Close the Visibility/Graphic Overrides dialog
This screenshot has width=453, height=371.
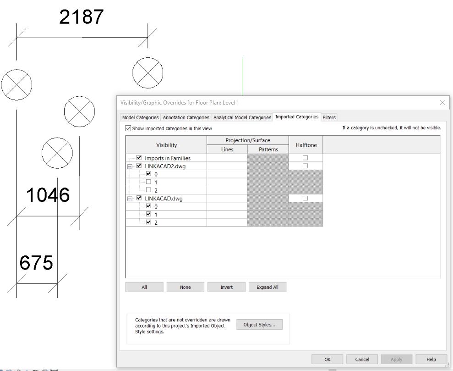(442, 102)
